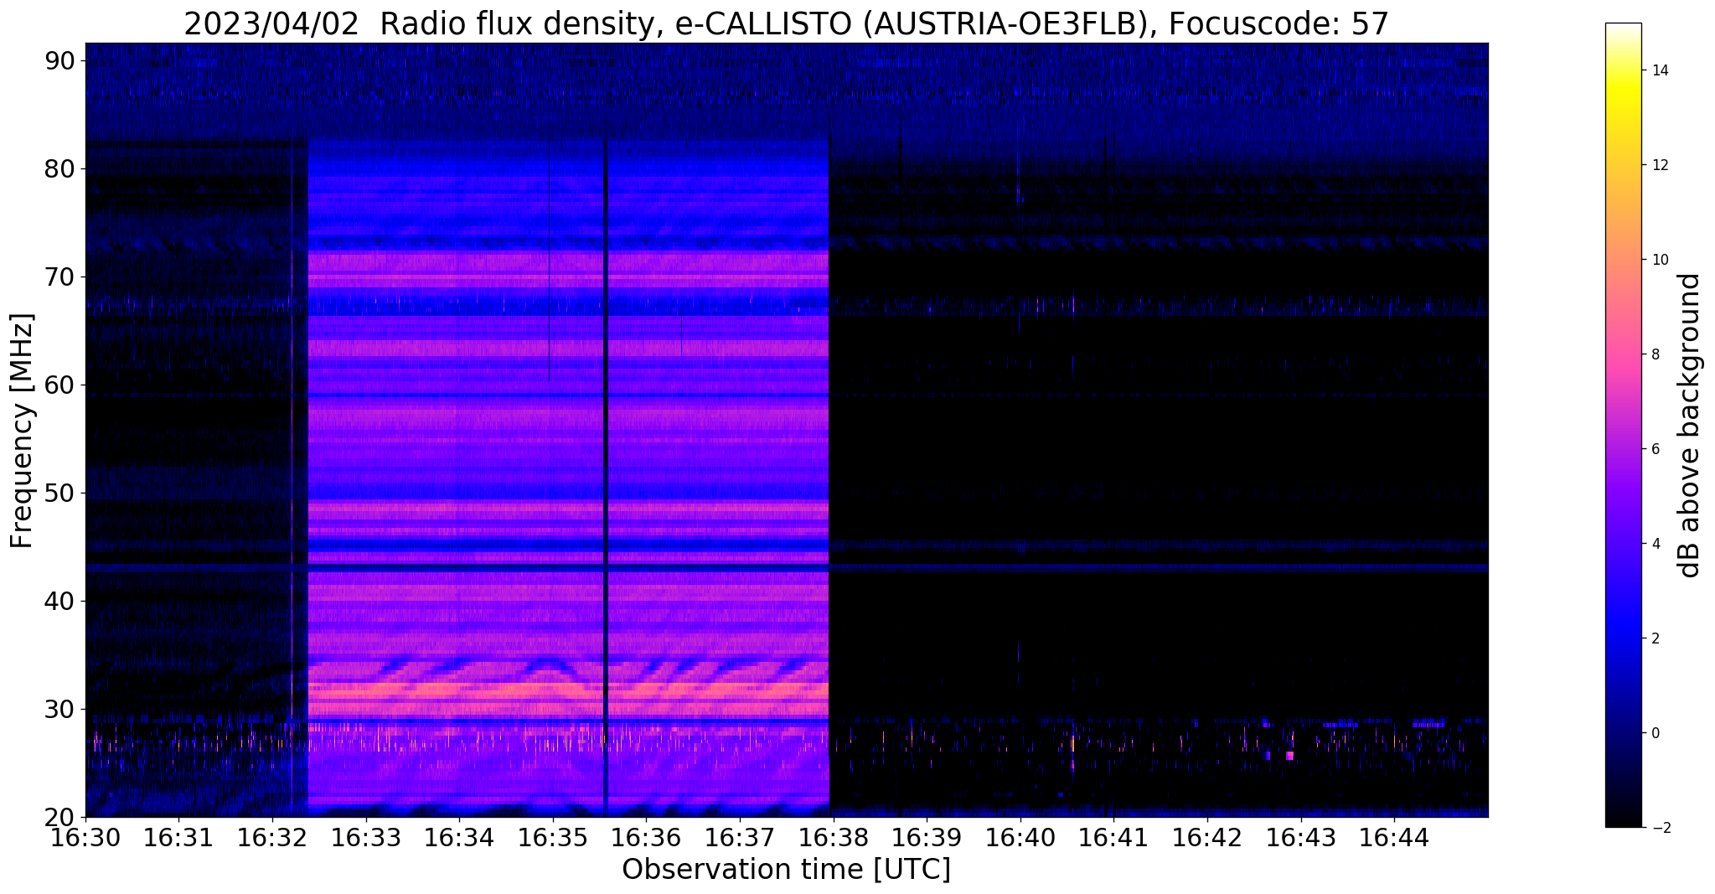Click the colorbar tick label −2

pos(1660,828)
